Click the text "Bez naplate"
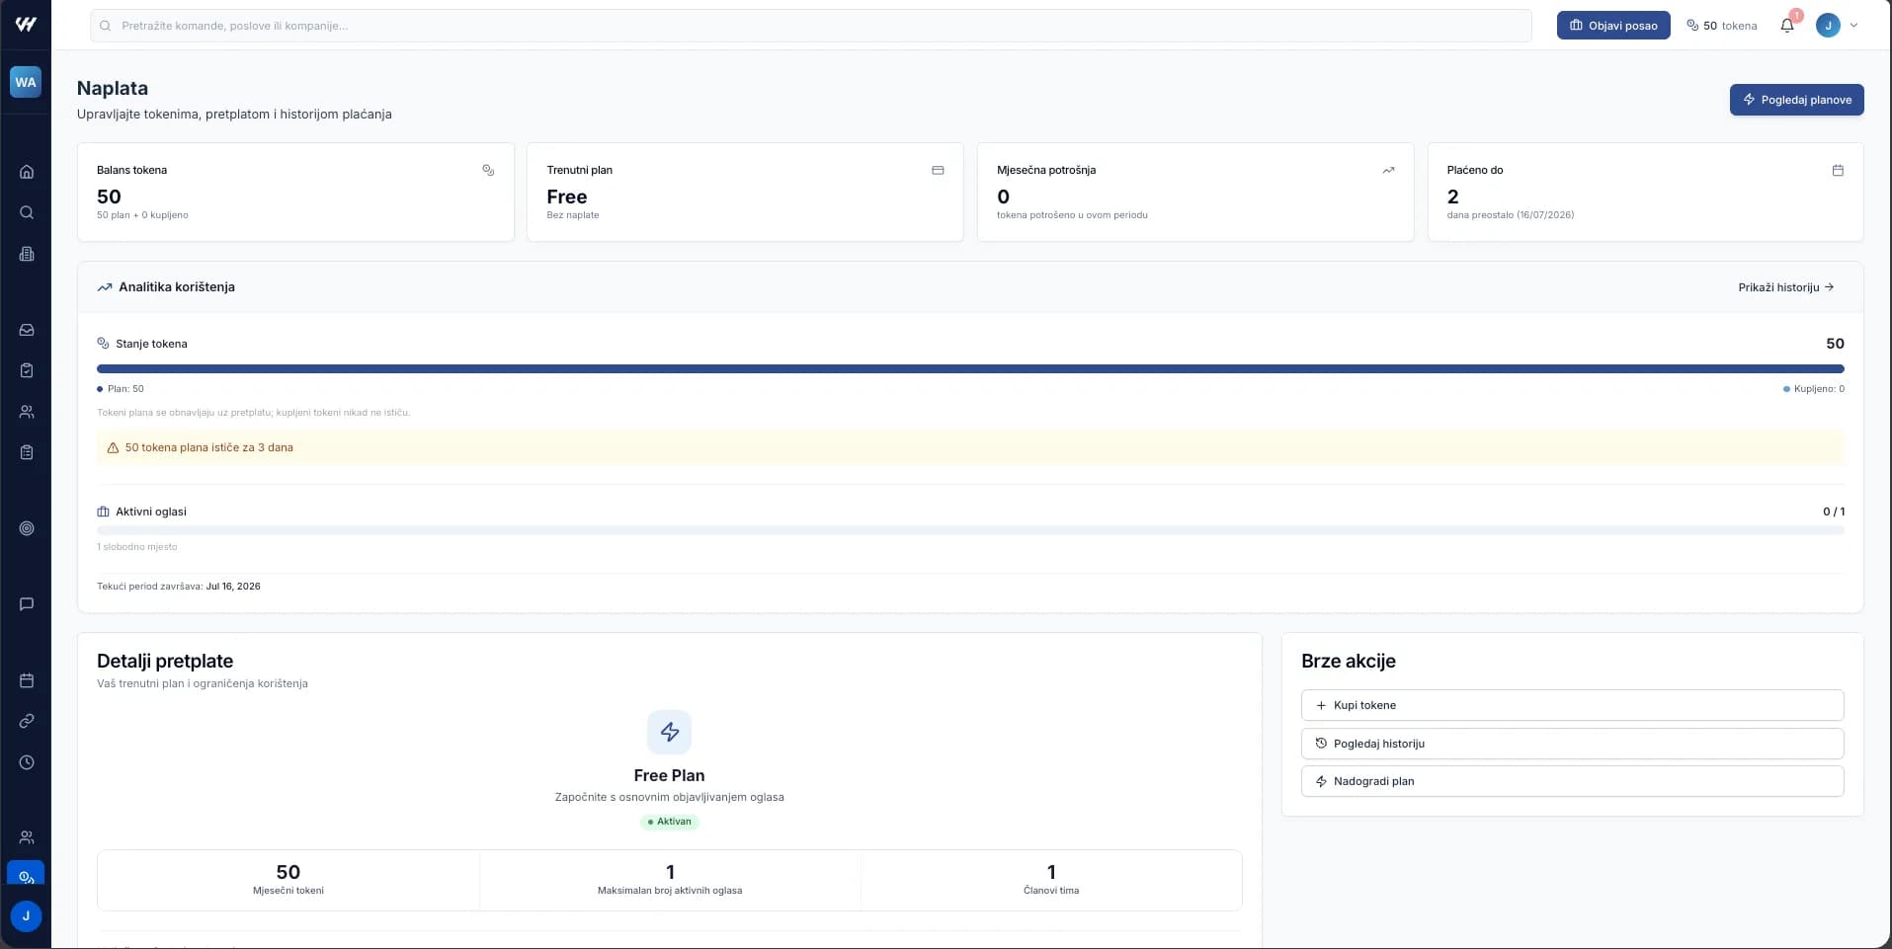 [573, 215]
